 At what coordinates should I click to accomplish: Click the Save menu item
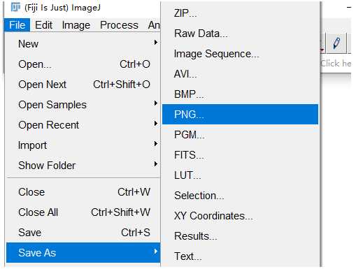click(83, 233)
